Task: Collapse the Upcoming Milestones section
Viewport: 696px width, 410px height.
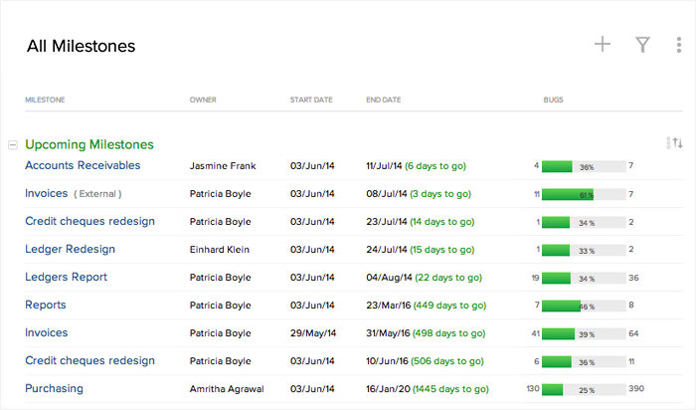Action: point(12,145)
